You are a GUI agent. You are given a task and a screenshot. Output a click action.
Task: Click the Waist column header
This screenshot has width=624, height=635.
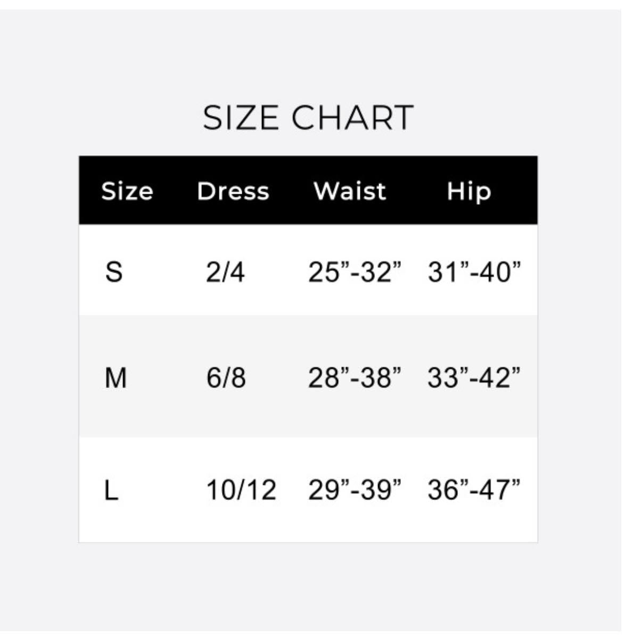(349, 191)
